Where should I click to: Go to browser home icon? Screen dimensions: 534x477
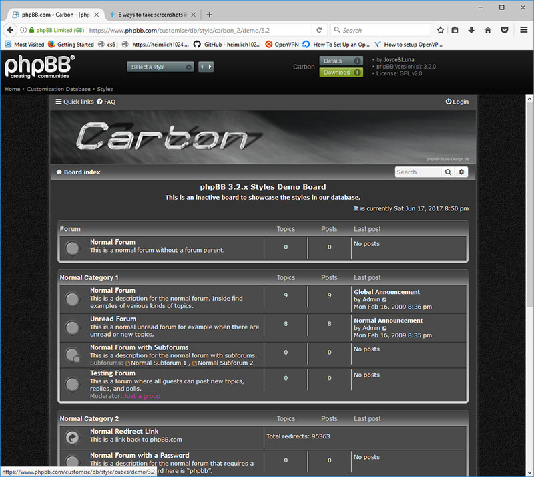point(488,30)
